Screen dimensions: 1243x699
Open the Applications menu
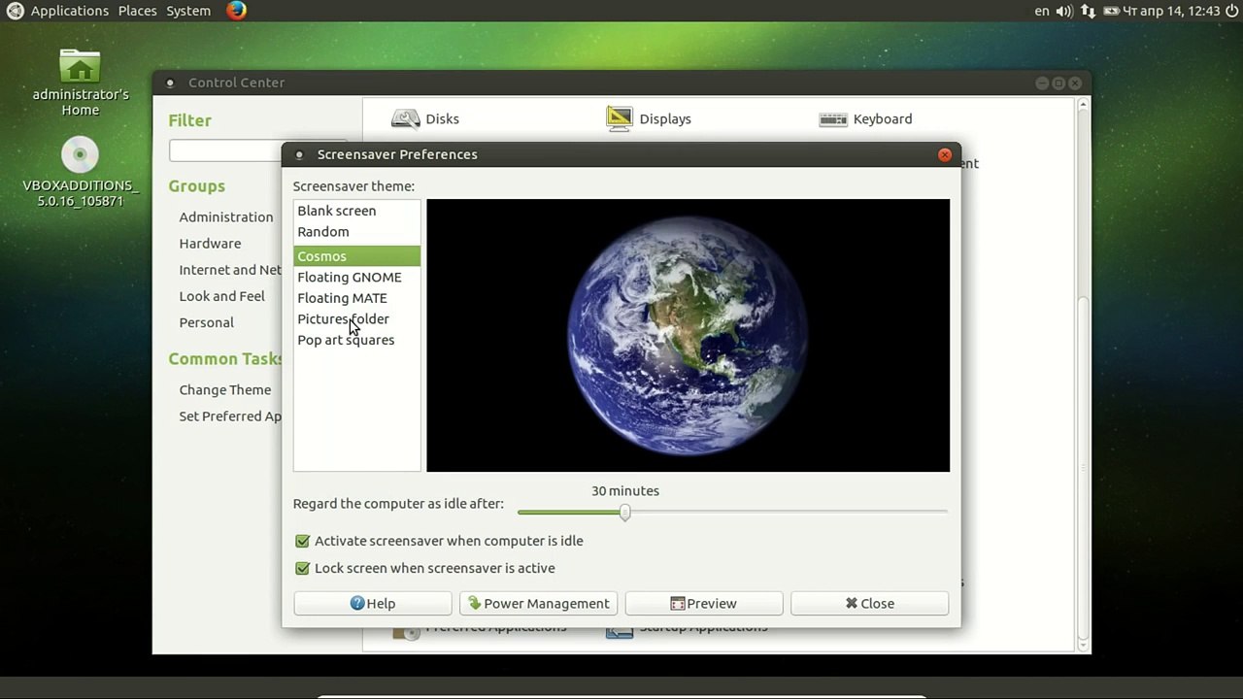point(69,11)
